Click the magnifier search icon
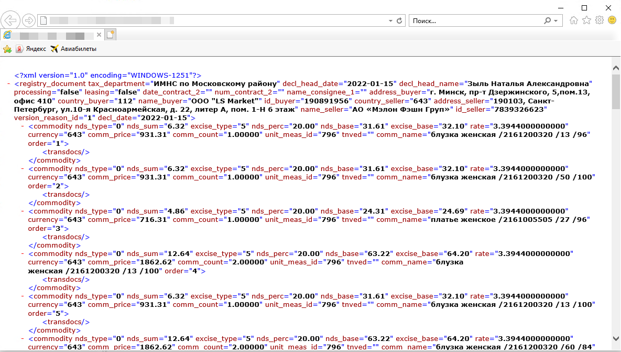Image resolution: width=621 pixels, height=352 pixels. (548, 21)
